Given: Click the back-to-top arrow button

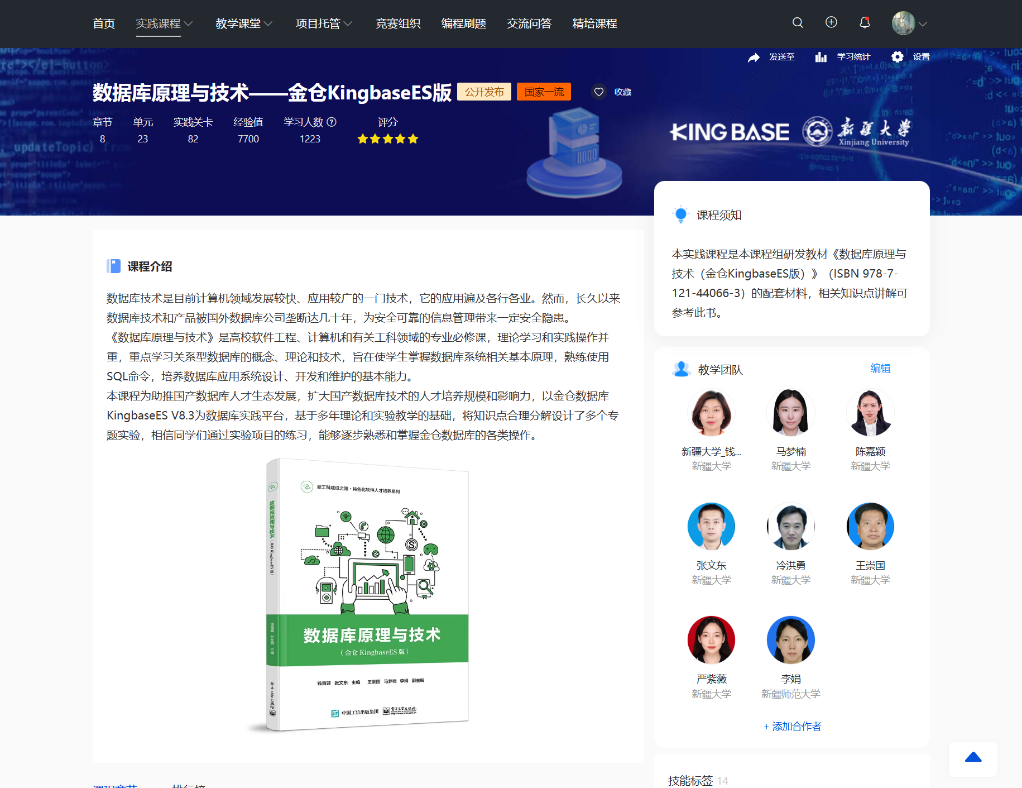Looking at the screenshot, I should [x=973, y=758].
